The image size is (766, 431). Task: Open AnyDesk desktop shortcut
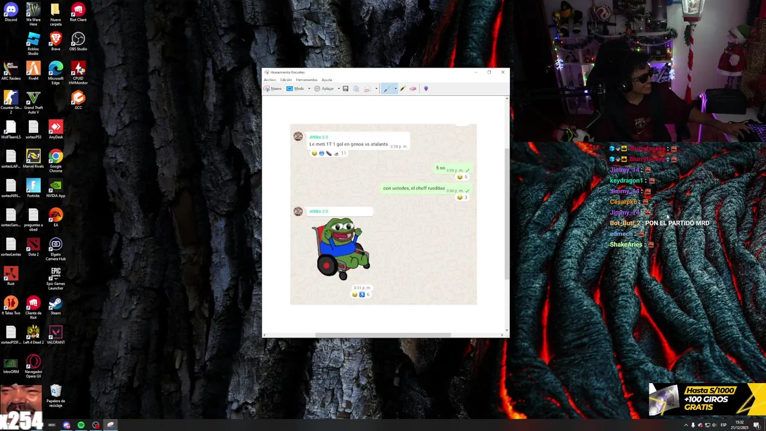56,130
